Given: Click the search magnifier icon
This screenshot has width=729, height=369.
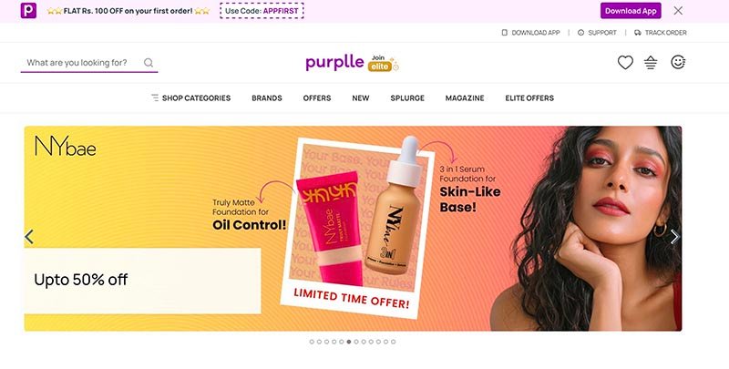Looking at the screenshot, I should tap(149, 63).
